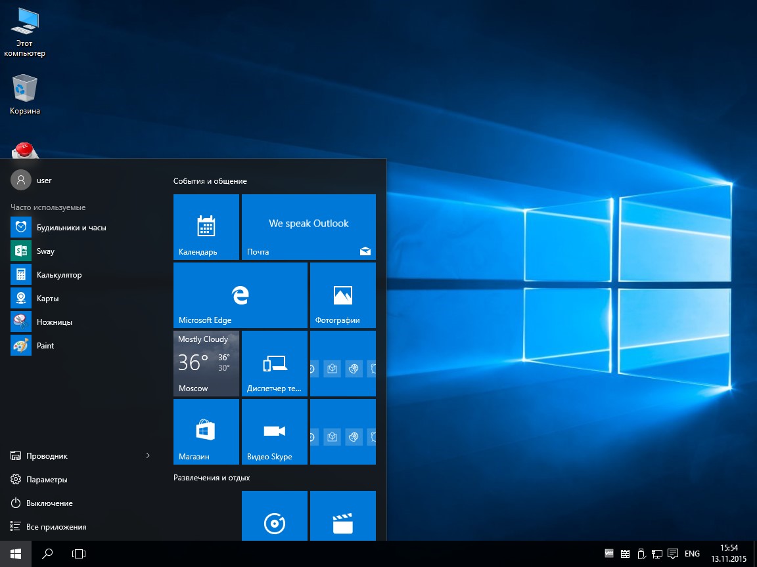The image size is (757, 567).
Task: Open the Photos tile (Фотографии)
Action: 343,295
